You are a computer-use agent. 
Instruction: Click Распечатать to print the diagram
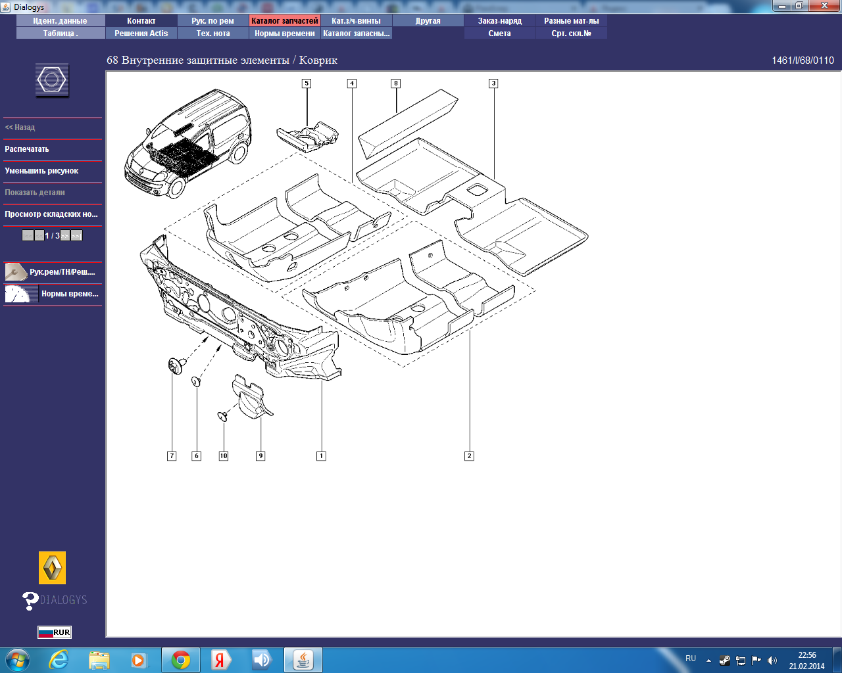[x=27, y=149]
